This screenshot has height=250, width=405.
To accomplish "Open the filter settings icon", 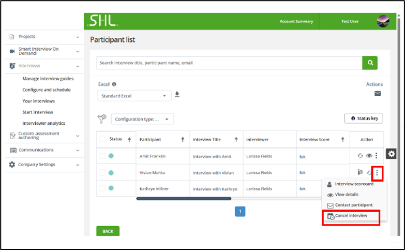I will click(102, 119).
